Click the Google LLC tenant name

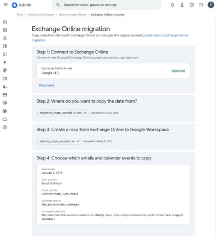pyautogui.click(x=50, y=73)
